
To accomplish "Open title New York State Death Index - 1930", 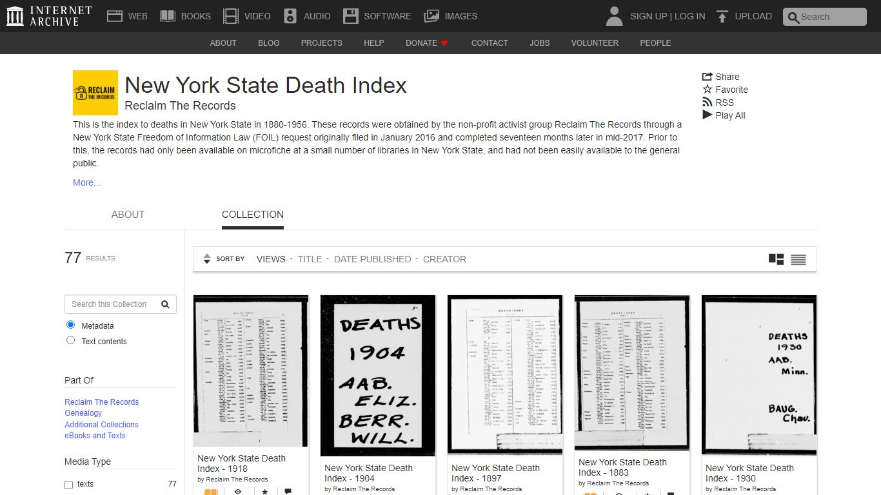I will (750, 473).
